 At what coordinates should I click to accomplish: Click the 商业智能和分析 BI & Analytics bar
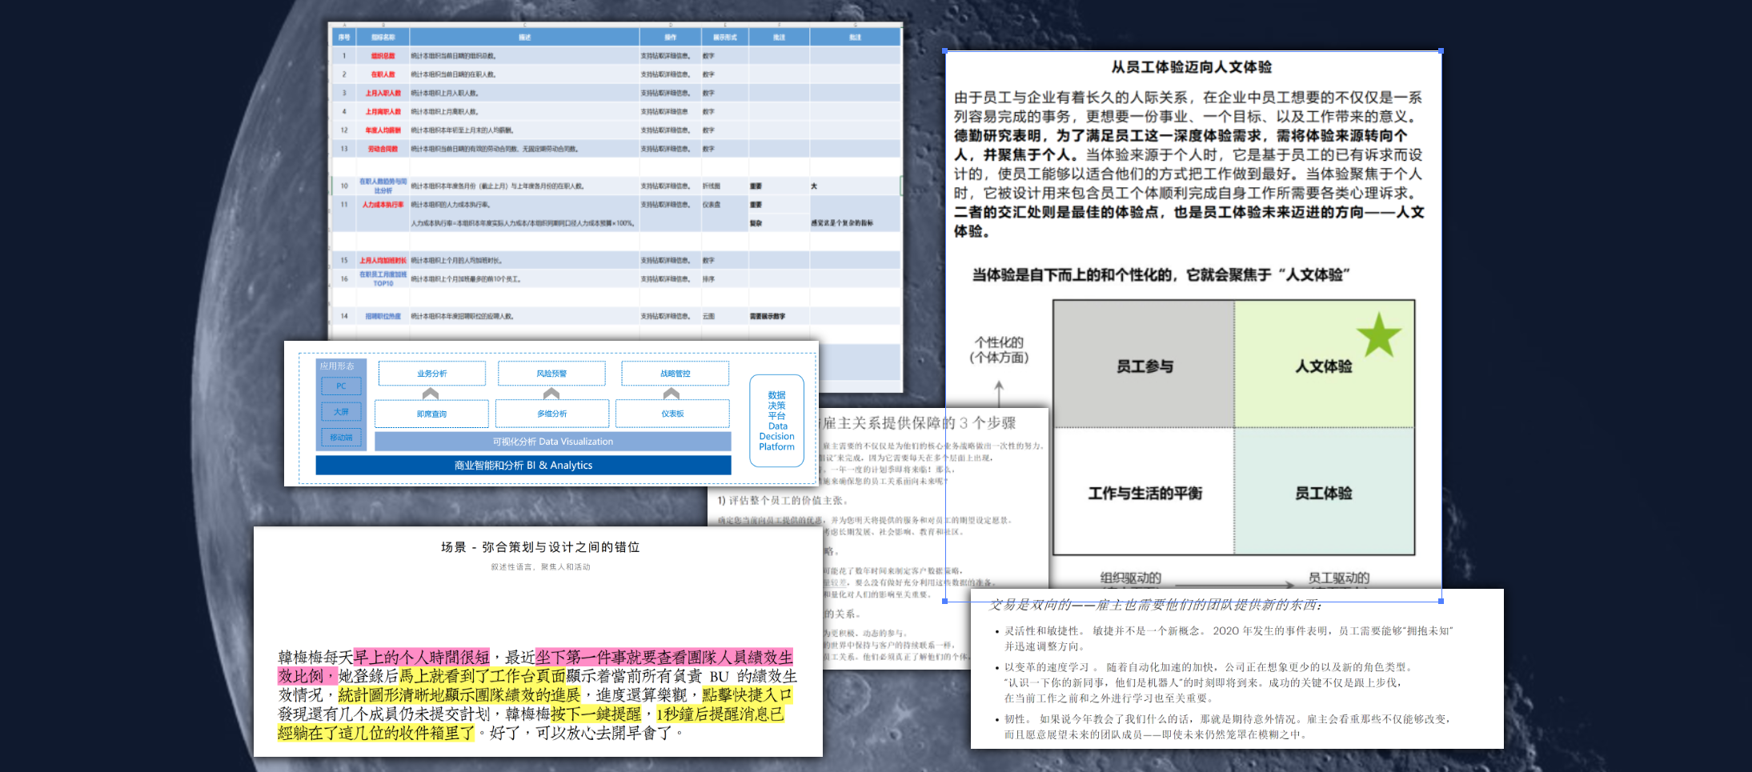click(x=523, y=465)
